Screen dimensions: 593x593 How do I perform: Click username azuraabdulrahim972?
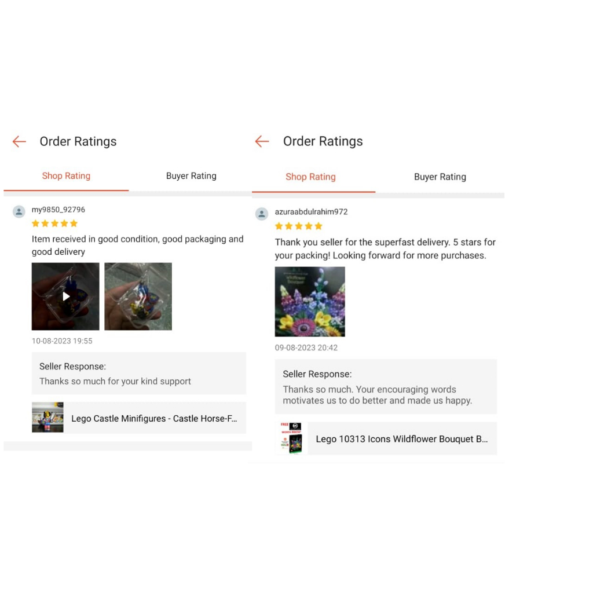pos(311,212)
